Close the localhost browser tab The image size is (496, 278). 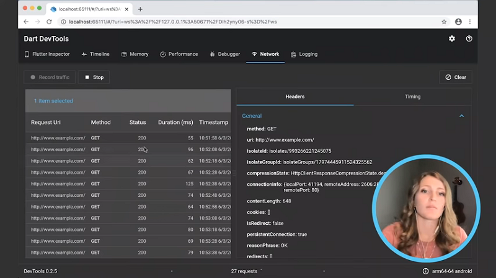coord(126,9)
